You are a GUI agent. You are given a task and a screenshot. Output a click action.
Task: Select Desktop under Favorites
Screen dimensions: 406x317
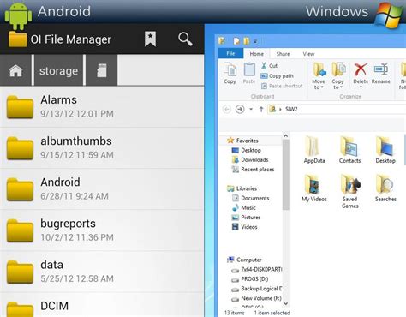[x=246, y=150]
